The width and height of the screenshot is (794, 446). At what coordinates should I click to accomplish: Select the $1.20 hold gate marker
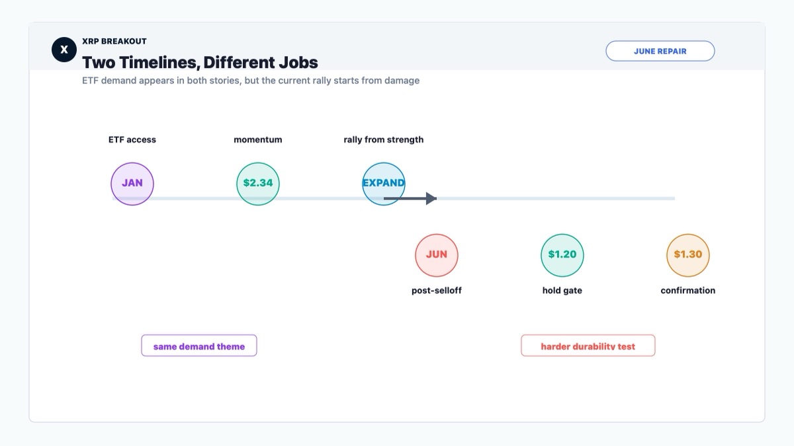(x=562, y=254)
